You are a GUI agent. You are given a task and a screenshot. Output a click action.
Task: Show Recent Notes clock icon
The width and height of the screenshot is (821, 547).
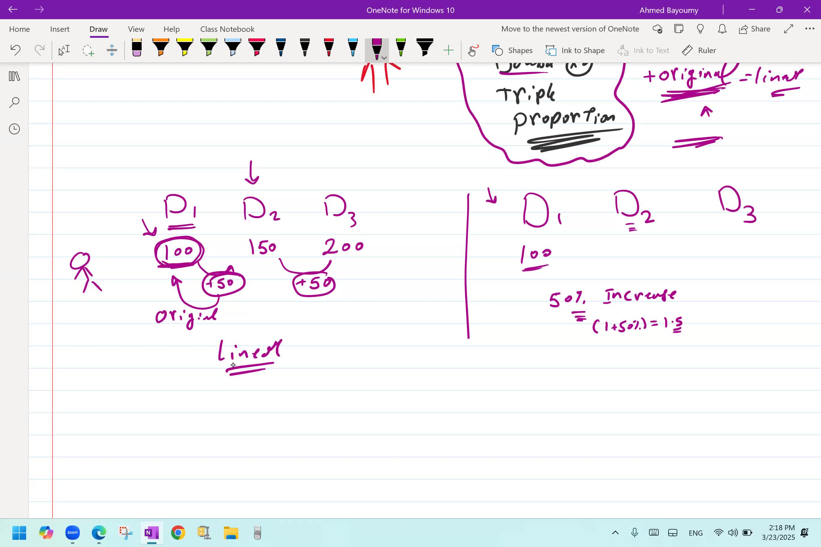[14, 129]
